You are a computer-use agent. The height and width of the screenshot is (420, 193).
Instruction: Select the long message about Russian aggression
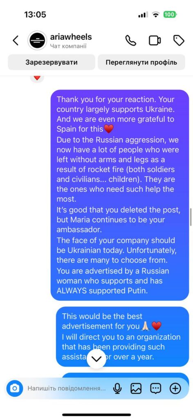120,195
